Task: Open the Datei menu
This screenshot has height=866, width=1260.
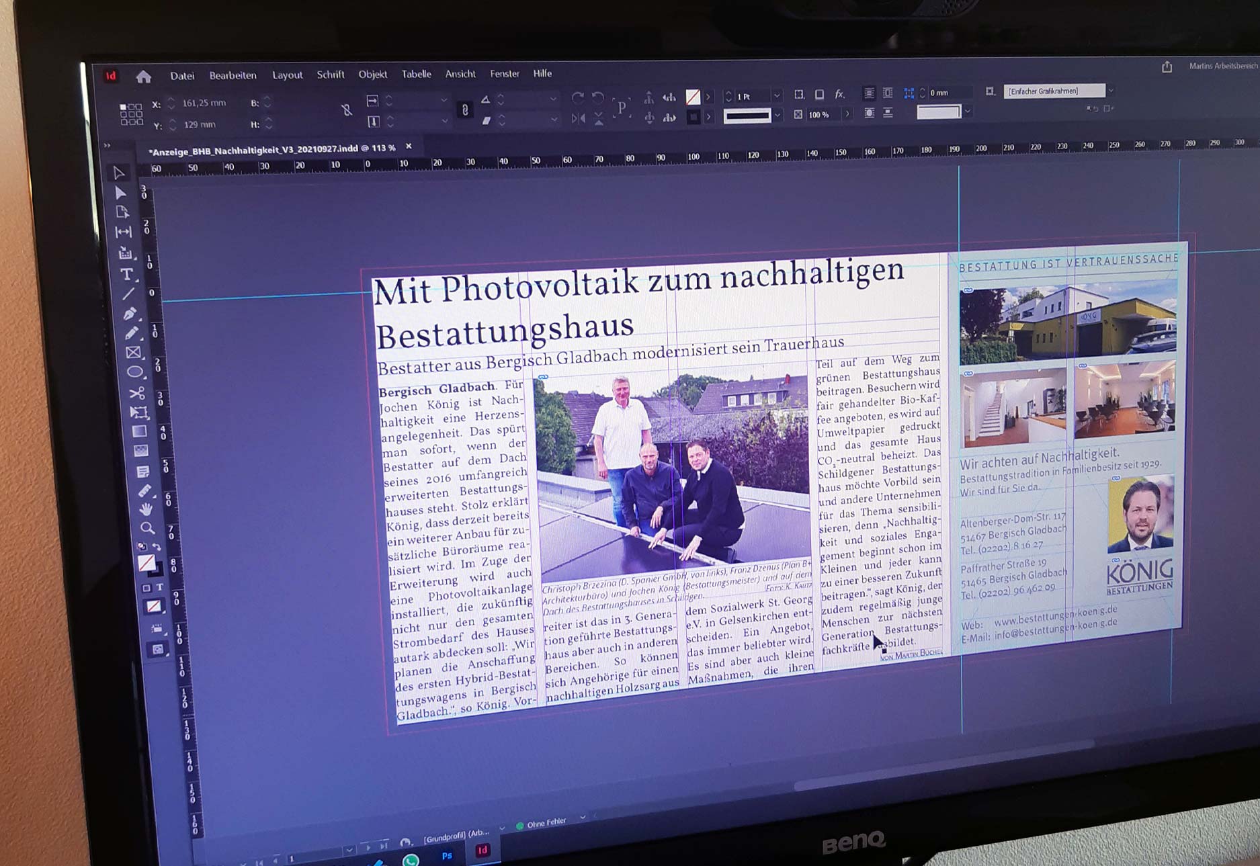Action: tap(182, 76)
